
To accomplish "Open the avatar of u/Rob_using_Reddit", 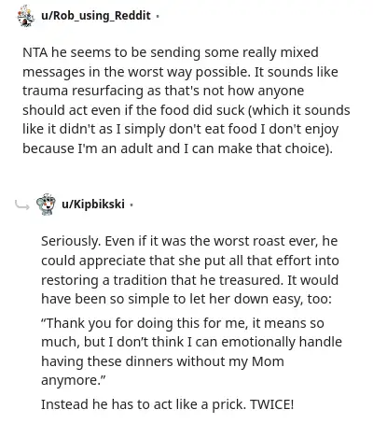I will point(25,16).
